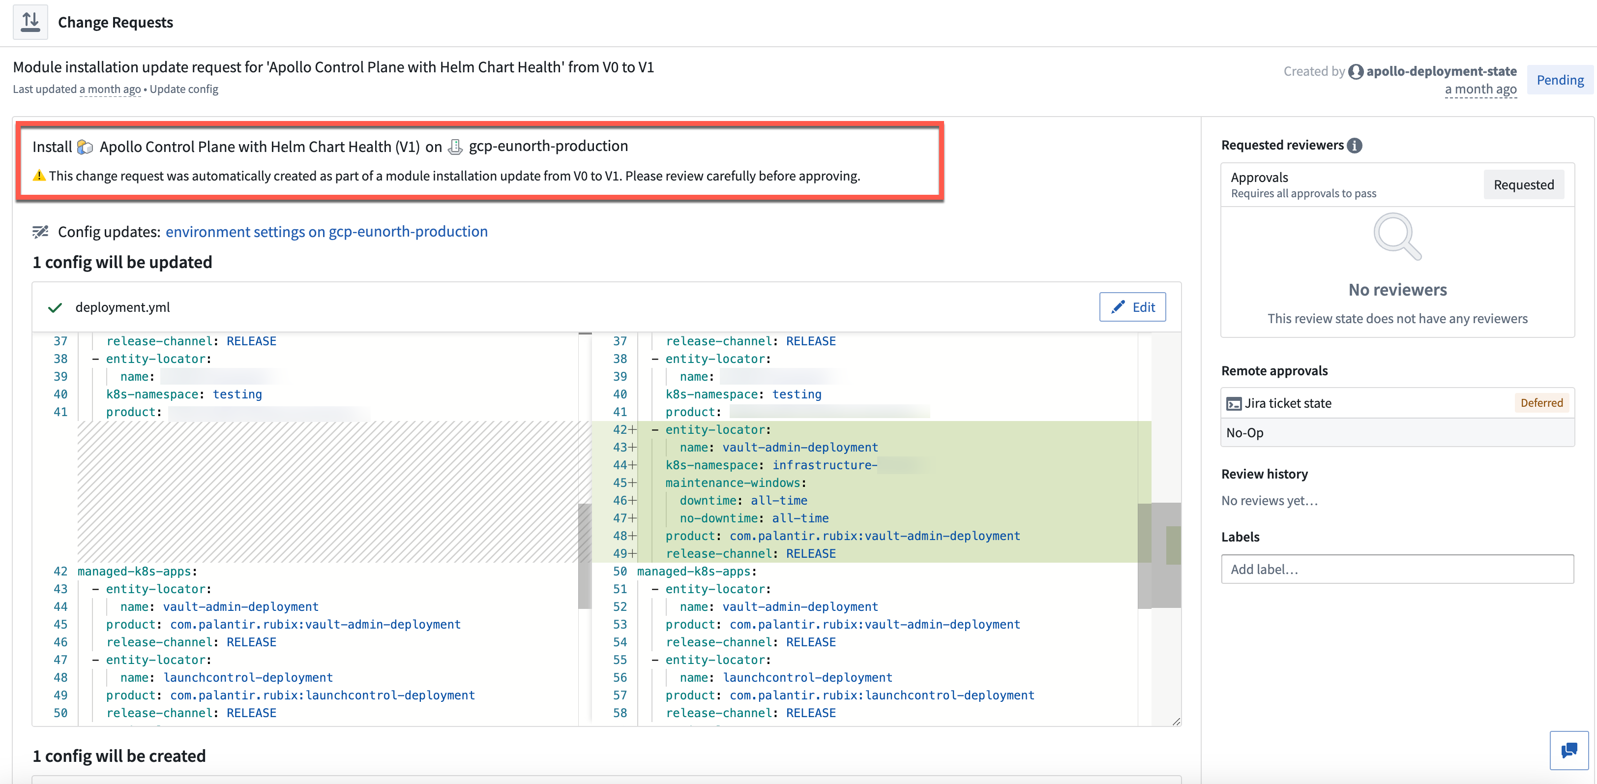1597x784 pixels.
Task: Click the Requested approvals status tag
Action: point(1523,185)
